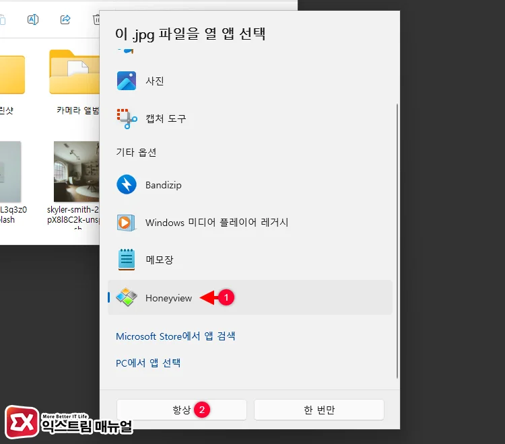Open PC에서 앱 선택 link

click(148, 363)
